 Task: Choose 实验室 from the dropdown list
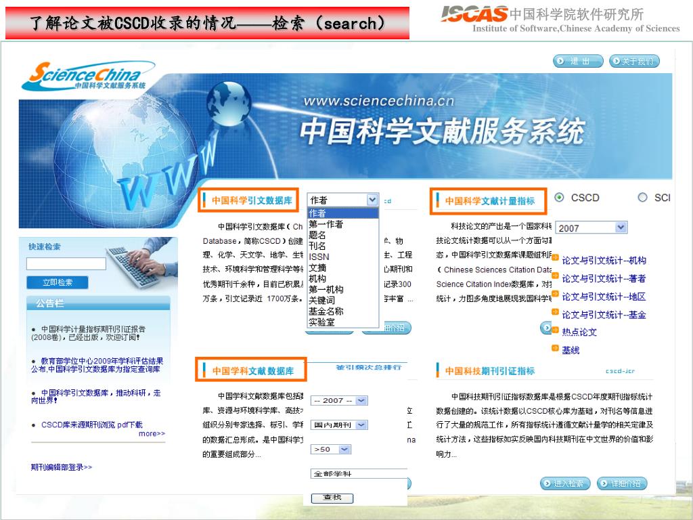(x=321, y=322)
